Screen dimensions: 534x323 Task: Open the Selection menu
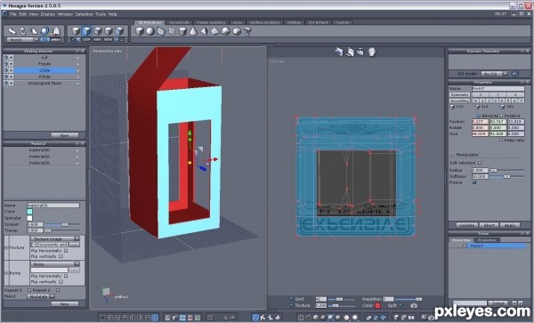84,14
